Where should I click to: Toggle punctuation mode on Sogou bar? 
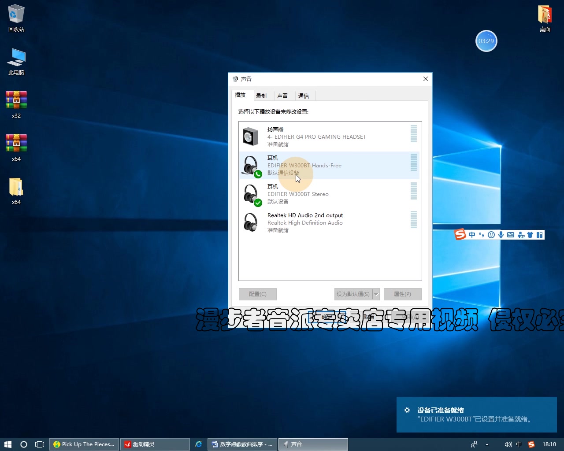click(x=481, y=235)
